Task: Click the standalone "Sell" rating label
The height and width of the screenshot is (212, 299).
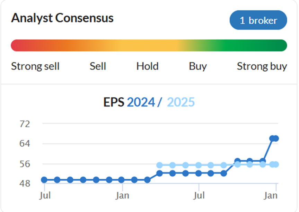Action: coord(98,66)
